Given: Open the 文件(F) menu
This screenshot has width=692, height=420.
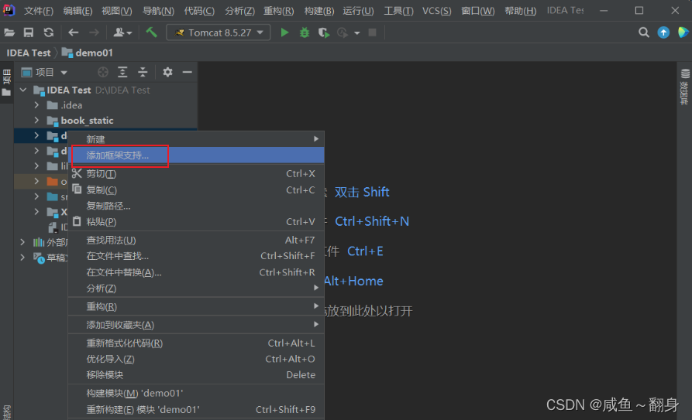Looking at the screenshot, I should coord(39,11).
